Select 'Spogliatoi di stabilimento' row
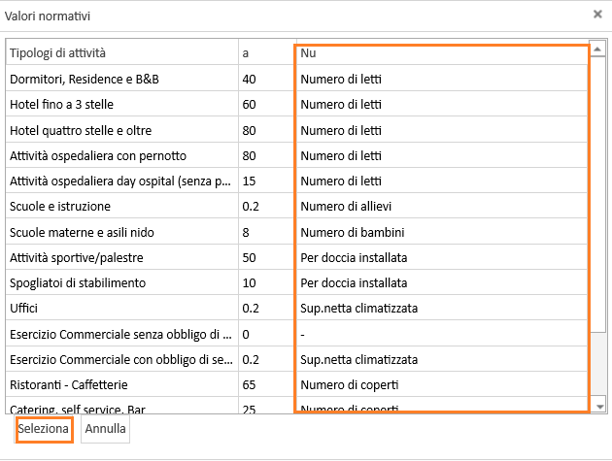Viewport: 612px width, 461px height. (296, 282)
